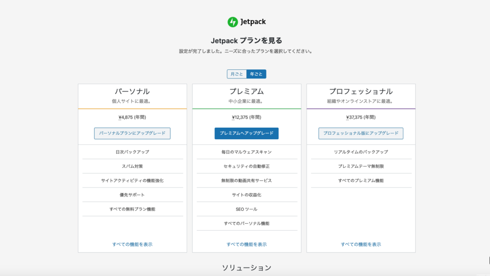
Task: Click the リアルタイムのバックアップ feature row
Action: [361, 152]
